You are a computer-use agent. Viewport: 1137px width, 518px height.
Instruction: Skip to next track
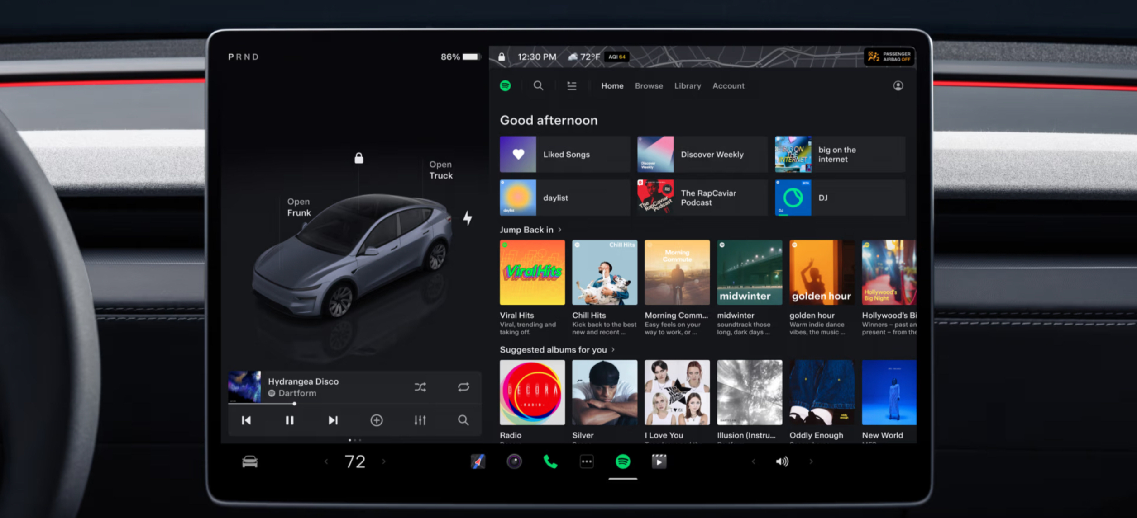pos(333,420)
